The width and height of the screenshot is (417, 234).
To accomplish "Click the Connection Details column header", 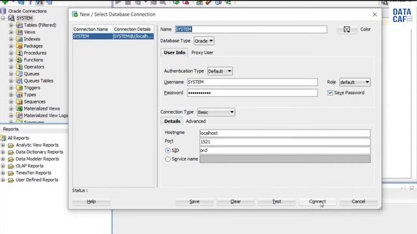I will [134, 29].
